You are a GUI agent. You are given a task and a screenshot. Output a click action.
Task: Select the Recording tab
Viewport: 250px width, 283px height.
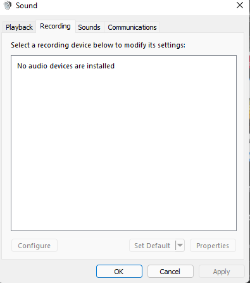(56, 27)
